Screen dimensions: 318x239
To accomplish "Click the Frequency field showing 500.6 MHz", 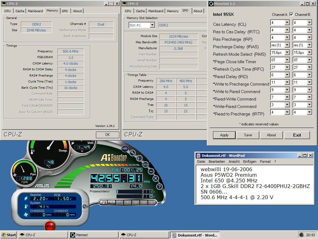I will [x=70, y=51].
